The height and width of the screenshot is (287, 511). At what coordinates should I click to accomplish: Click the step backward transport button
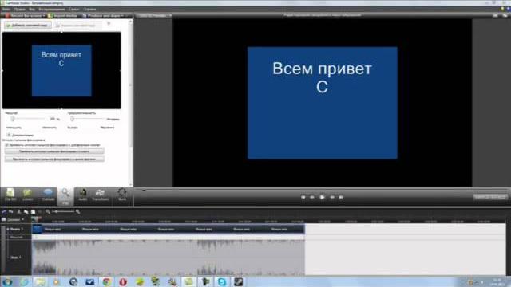click(312, 197)
